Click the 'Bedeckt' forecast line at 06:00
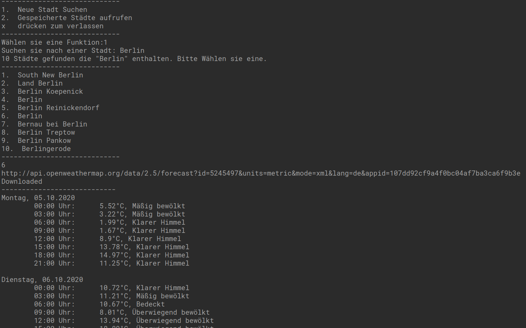The image size is (526, 328). pos(99,304)
